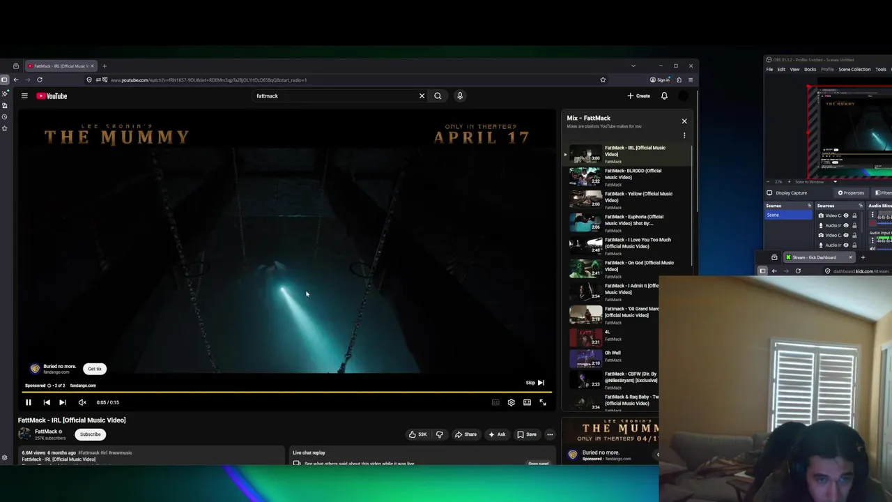Open a new tab next to the FattMack tab

(105, 66)
